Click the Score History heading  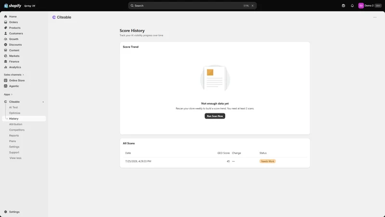(x=132, y=30)
